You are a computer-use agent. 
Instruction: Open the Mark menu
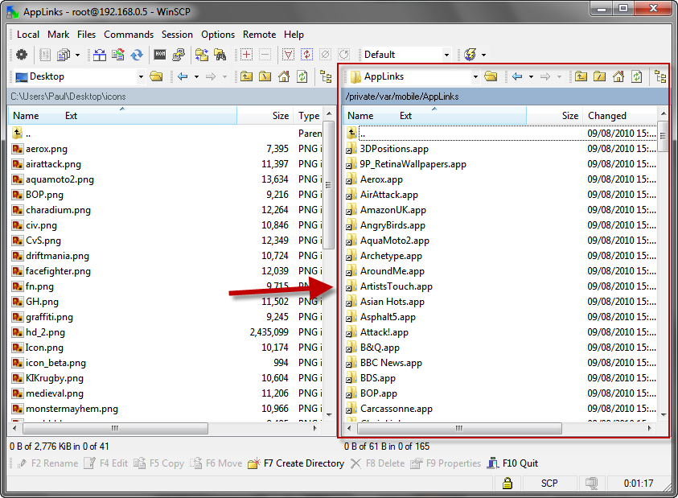pyautogui.click(x=59, y=35)
